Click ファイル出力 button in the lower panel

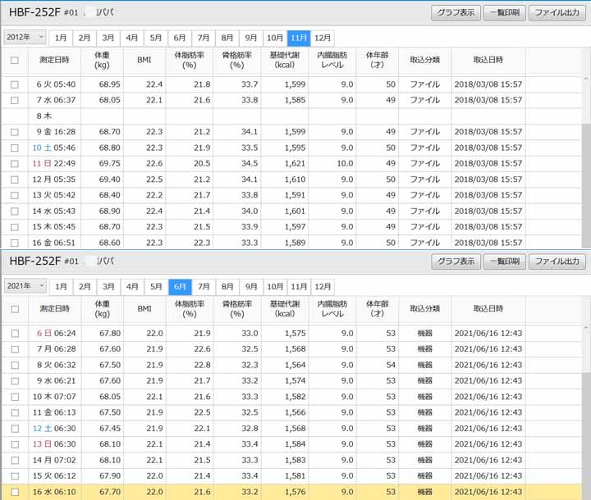click(x=557, y=261)
